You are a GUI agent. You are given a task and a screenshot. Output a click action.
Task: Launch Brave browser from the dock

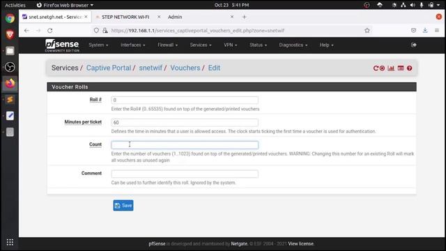pyautogui.click(x=10, y=35)
